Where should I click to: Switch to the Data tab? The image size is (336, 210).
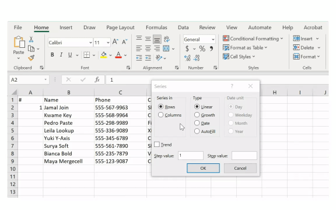183,27
